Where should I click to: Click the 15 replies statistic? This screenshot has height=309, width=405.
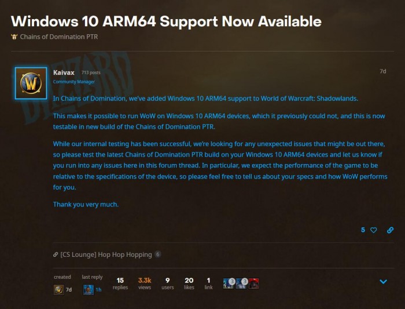[120, 283]
